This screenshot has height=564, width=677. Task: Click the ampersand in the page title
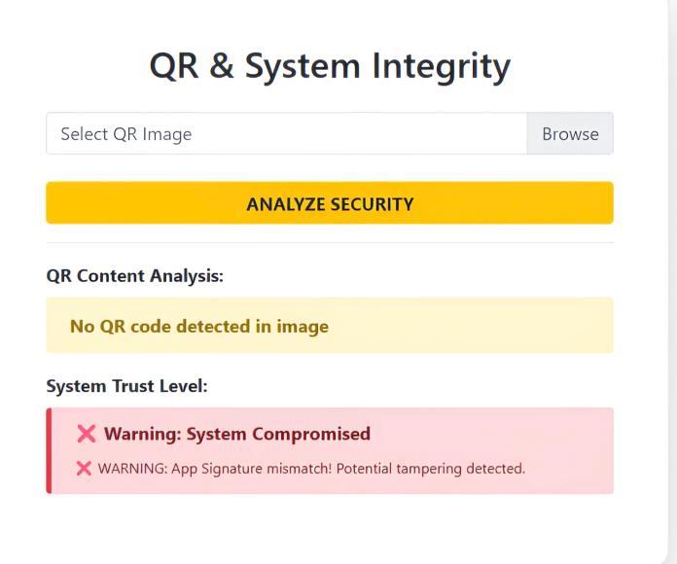click(222, 66)
